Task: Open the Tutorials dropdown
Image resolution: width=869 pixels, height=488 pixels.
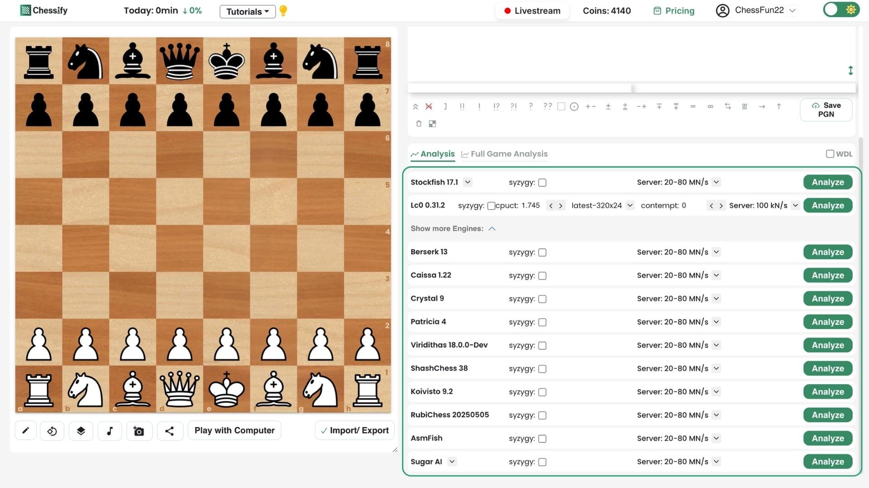Action: (x=248, y=11)
